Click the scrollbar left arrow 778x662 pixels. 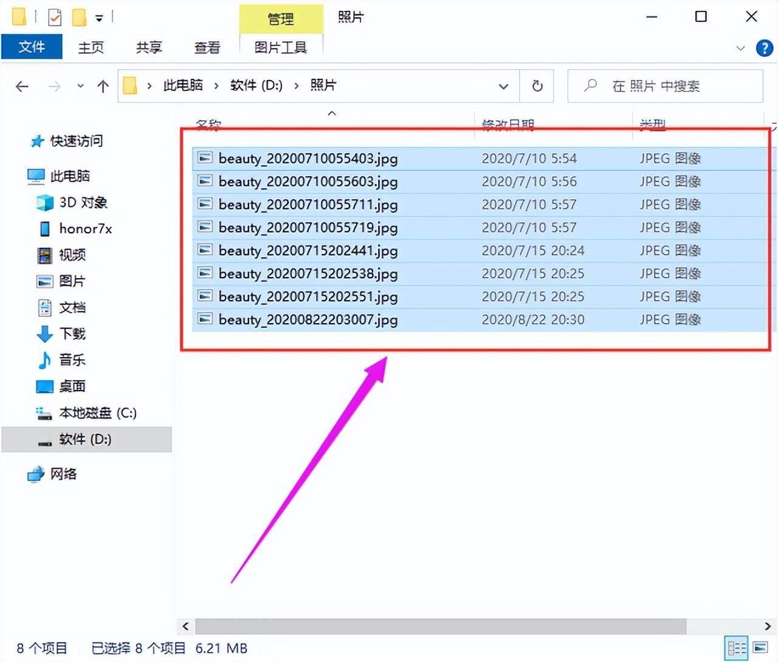coord(185,626)
